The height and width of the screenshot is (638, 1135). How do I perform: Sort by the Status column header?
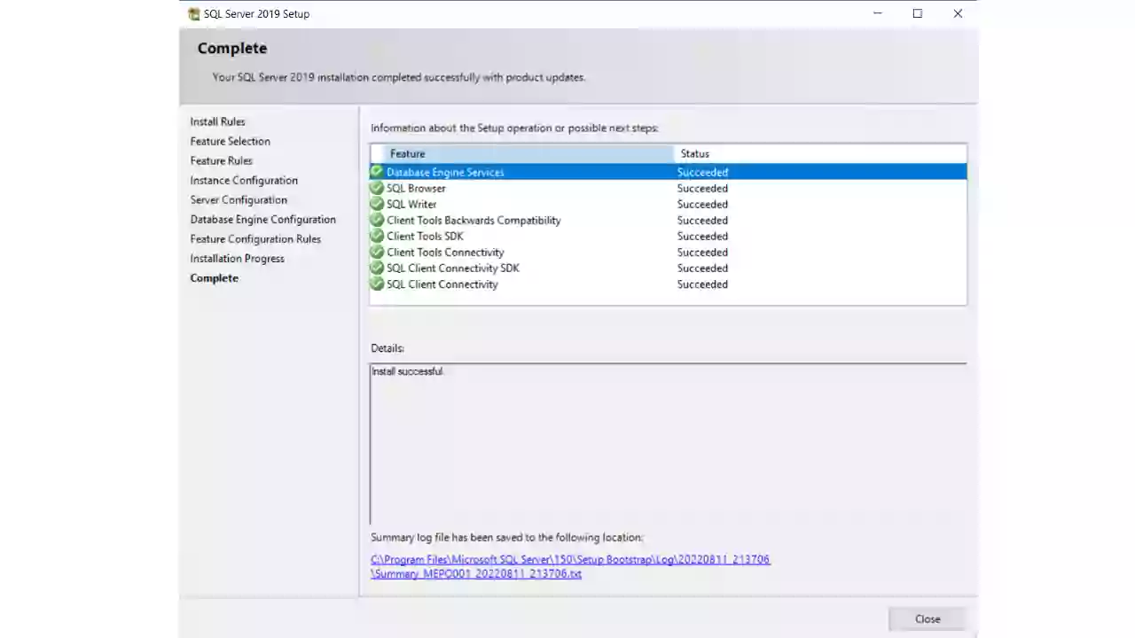pos(820,153)
